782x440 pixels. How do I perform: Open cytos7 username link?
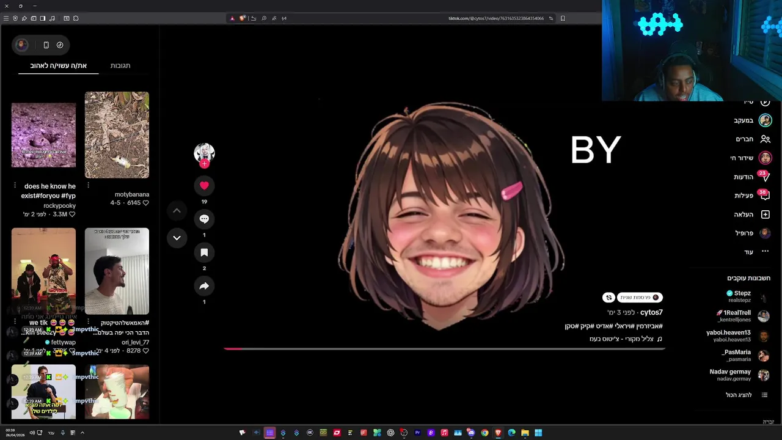click(651, 312)
